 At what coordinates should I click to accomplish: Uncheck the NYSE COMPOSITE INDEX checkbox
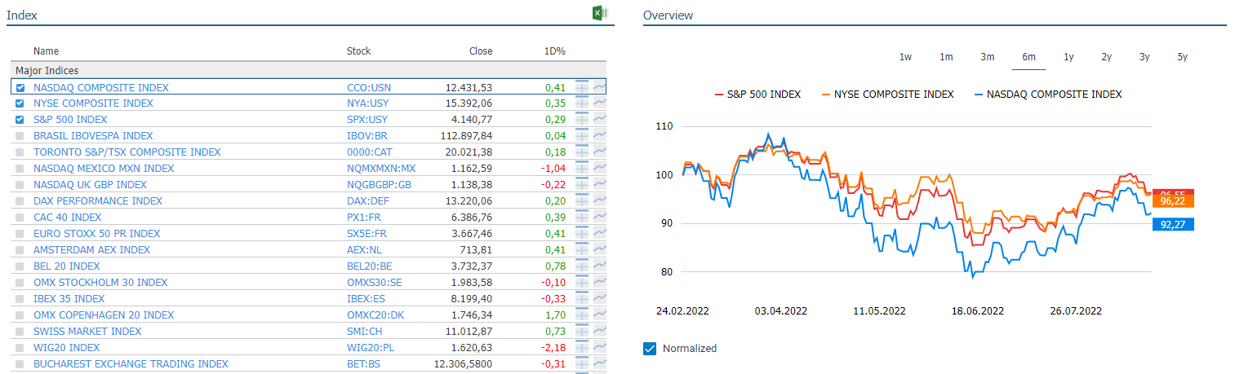[20, 103]
